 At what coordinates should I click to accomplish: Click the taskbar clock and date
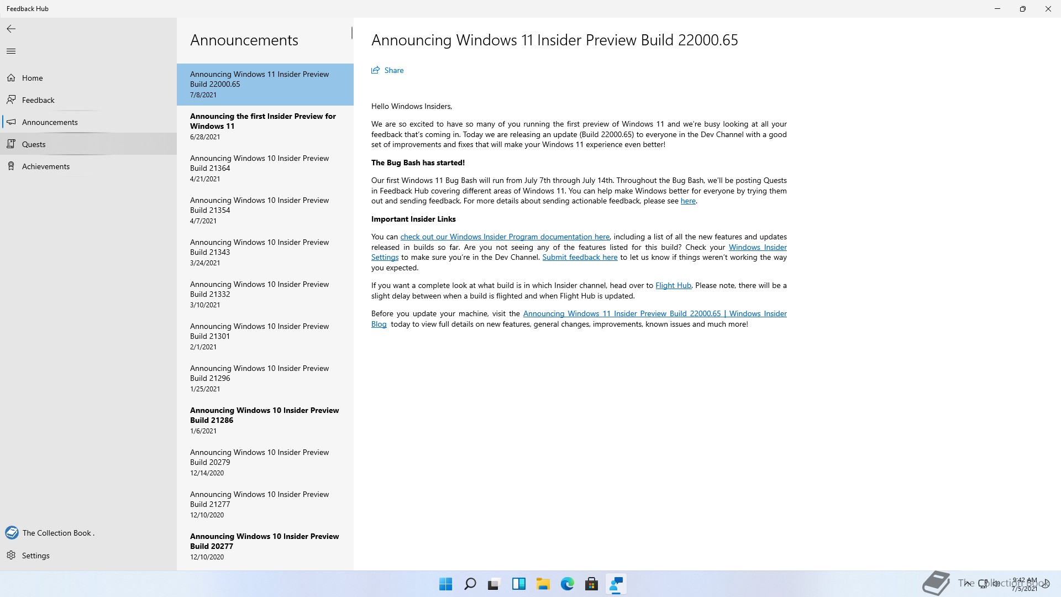1025,584
